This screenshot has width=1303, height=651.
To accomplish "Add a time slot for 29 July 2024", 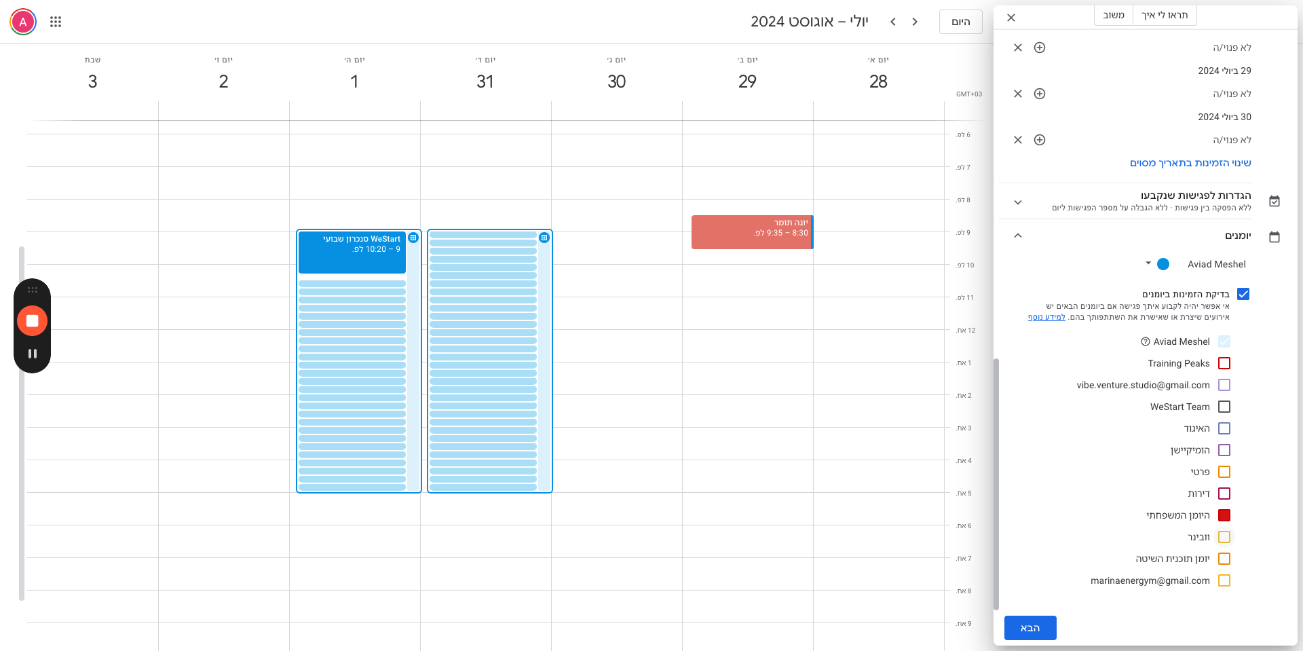I will click(1040, 94).
